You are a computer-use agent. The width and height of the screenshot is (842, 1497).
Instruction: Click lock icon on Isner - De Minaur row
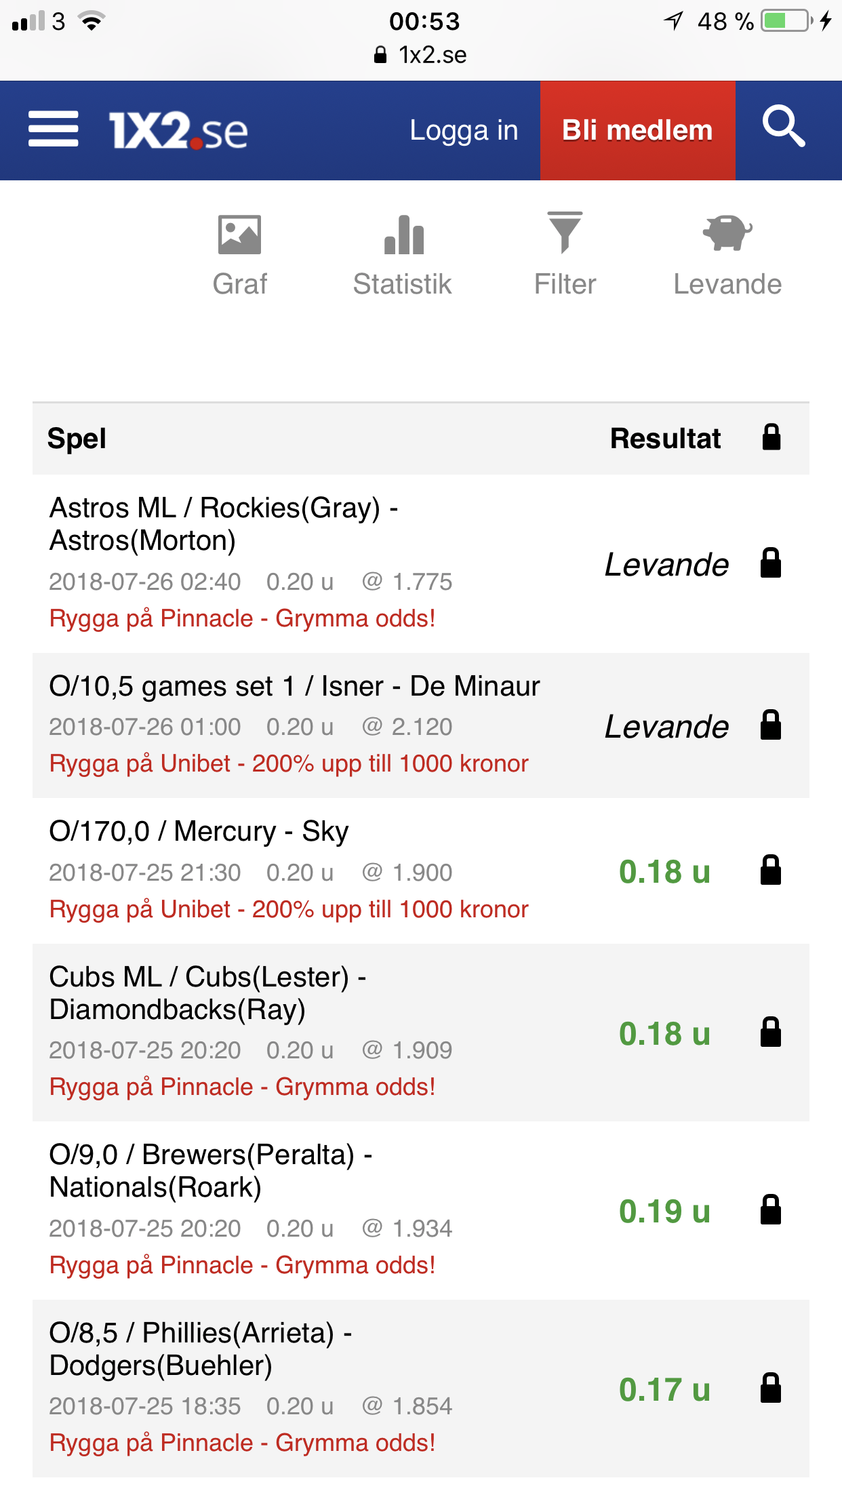point(771,725)
